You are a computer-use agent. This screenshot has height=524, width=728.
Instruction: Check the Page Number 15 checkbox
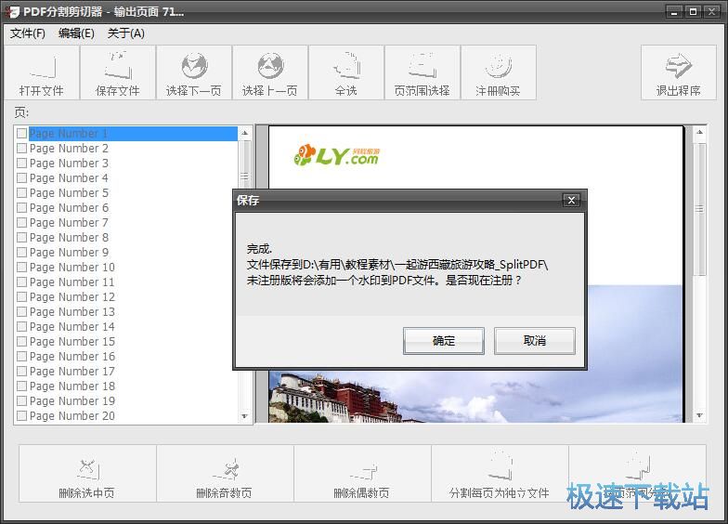click(22, 342)
